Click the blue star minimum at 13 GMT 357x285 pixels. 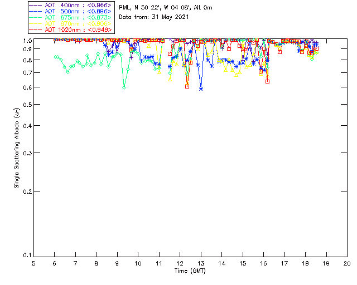(x=201, y=89)
